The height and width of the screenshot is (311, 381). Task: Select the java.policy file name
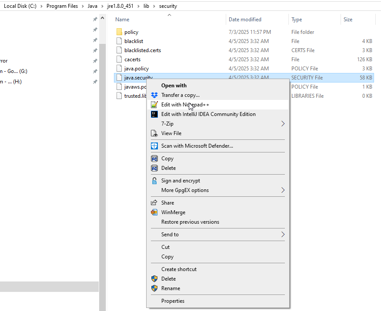(x=137, y=69)
